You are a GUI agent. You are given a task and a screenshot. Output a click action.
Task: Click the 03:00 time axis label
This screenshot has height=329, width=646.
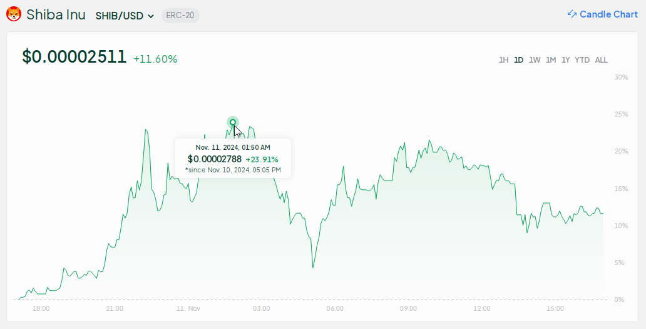click(261, 309)
